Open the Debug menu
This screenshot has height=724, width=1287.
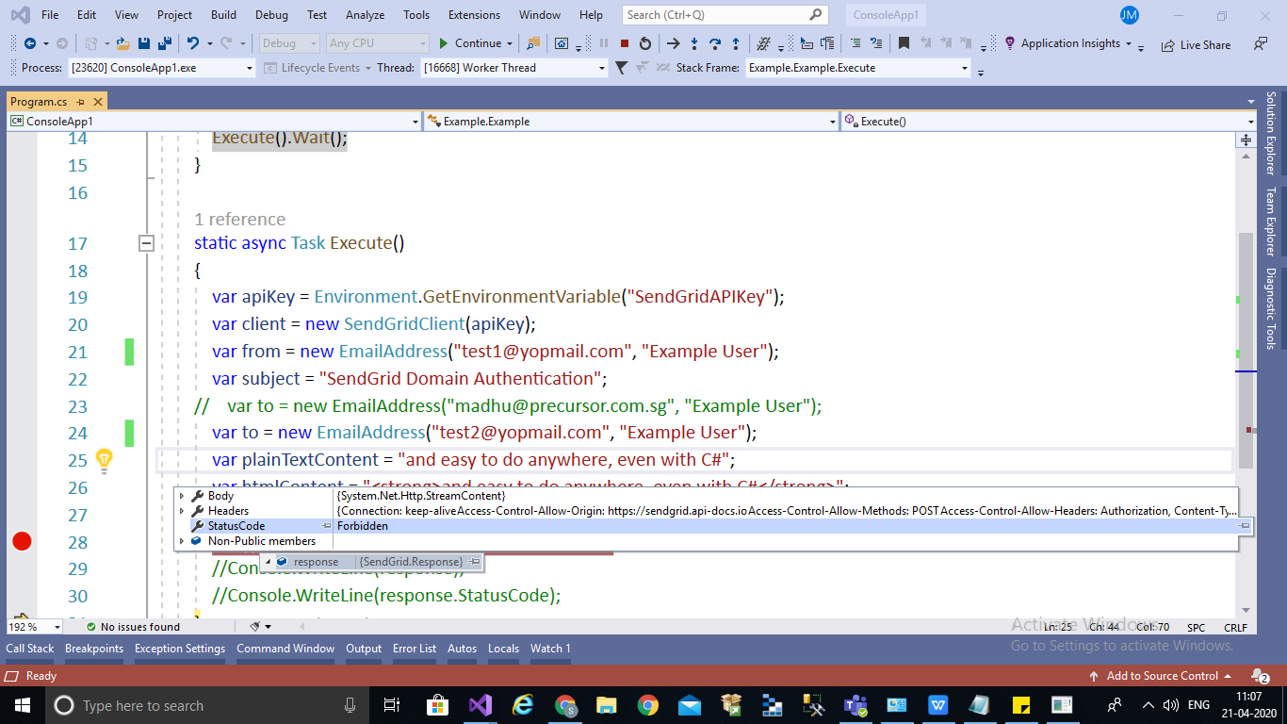[271, 14]
